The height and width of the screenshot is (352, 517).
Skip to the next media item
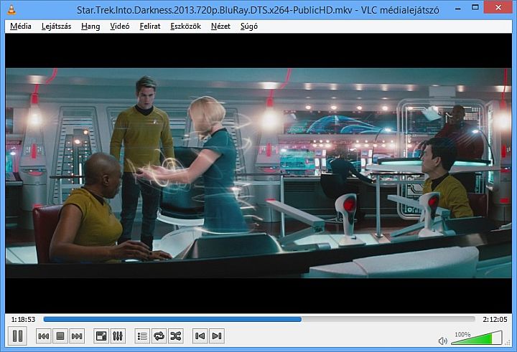[77, 336]
